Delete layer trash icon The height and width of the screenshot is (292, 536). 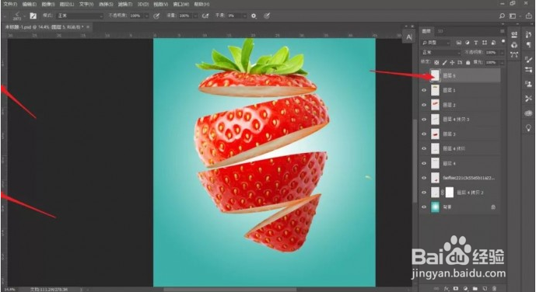[494, 289]
